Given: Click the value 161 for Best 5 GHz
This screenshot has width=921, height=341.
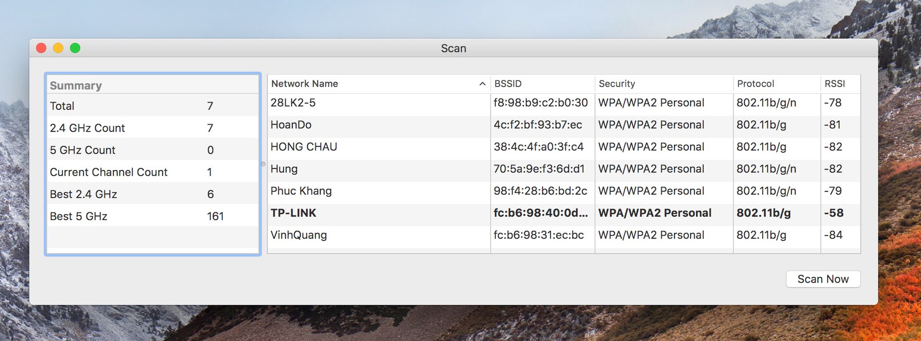Looking at the screenshot, I should coord(215,216).
